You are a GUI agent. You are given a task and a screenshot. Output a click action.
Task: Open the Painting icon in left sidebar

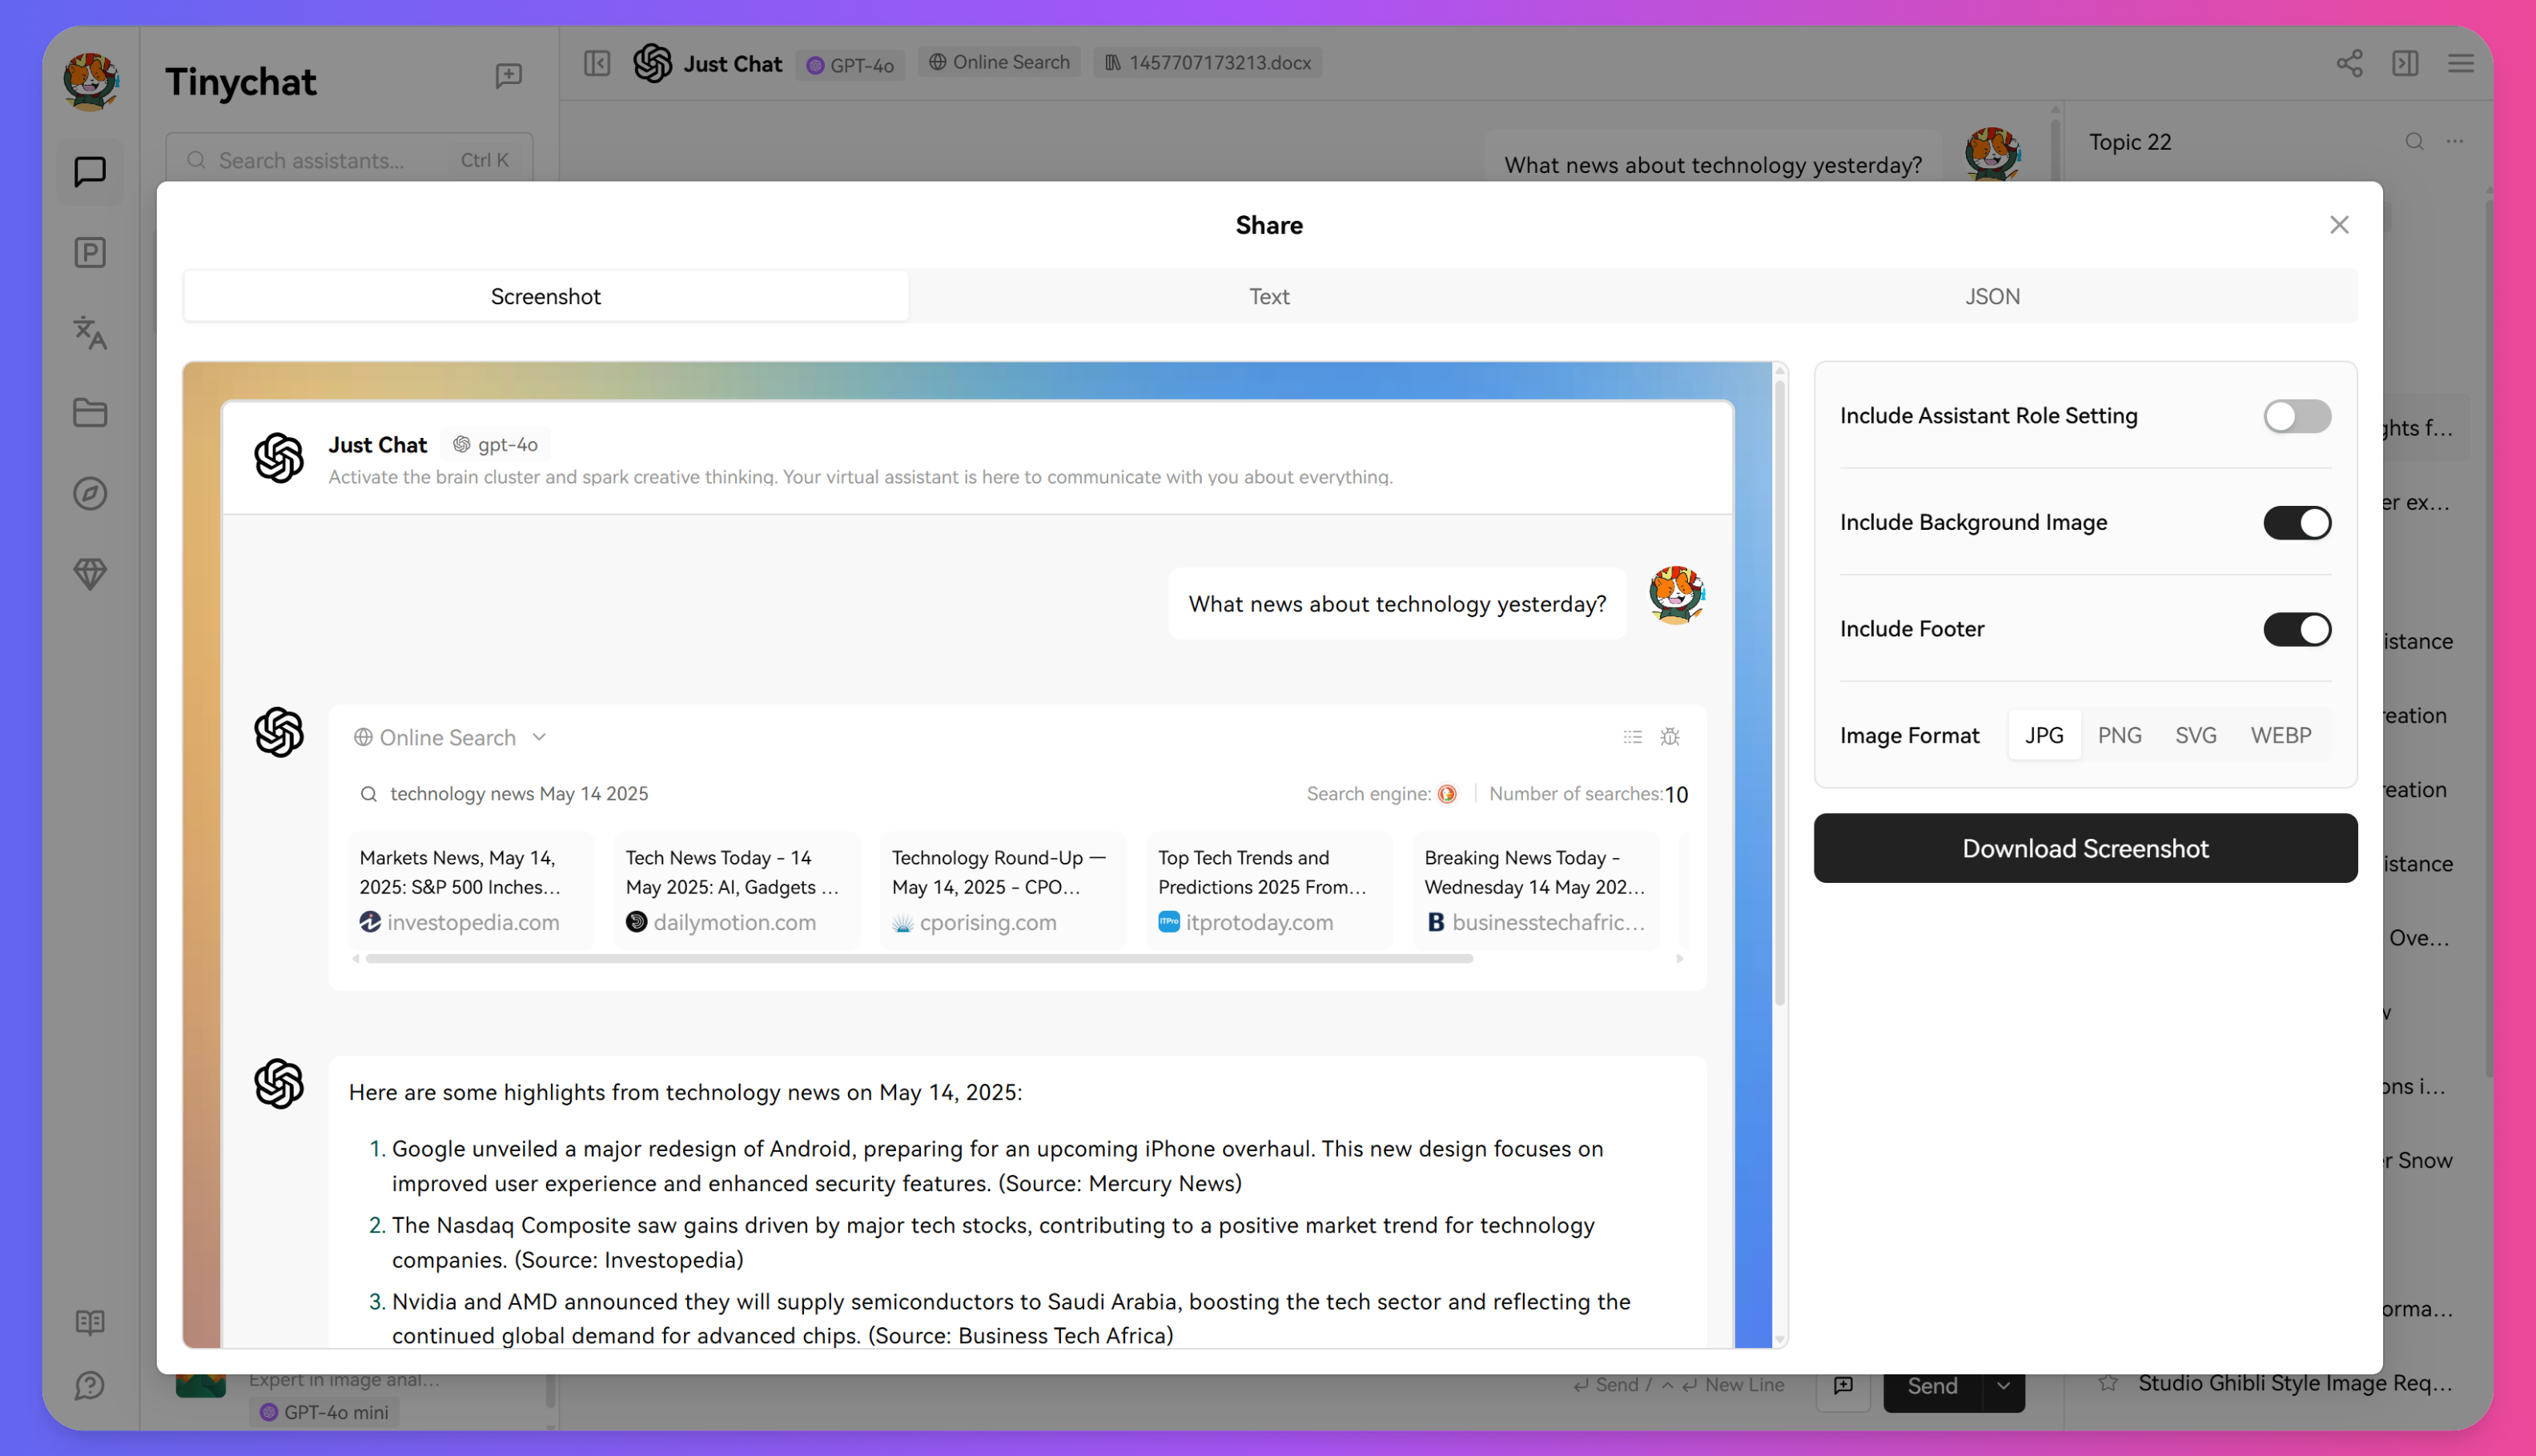90,252
